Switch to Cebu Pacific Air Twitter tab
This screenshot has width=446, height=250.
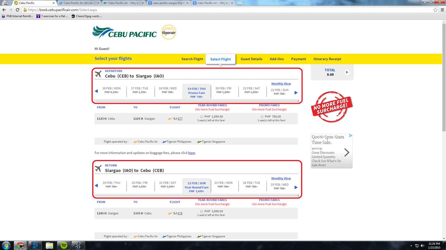point(78,3)
